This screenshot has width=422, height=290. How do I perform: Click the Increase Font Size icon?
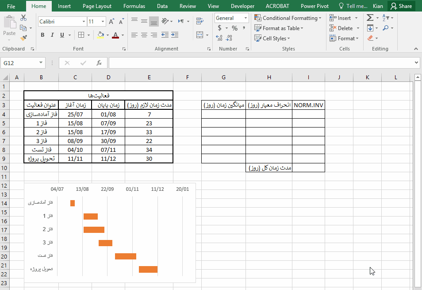111,21
